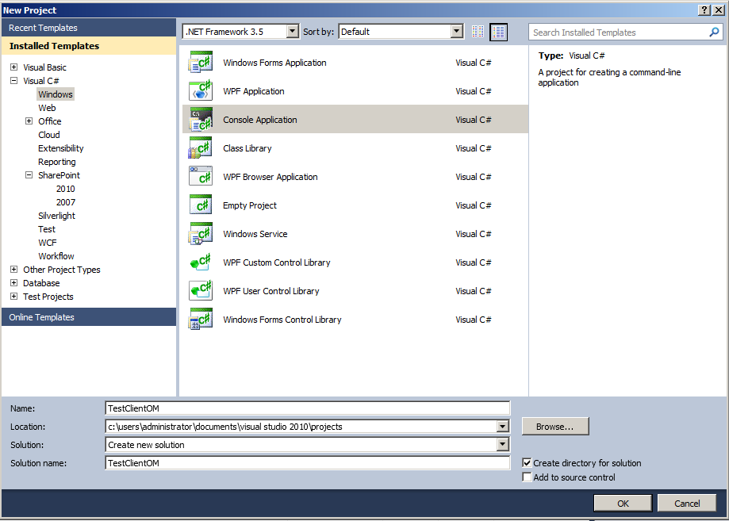Click the template search magnifier icon

pos(713,32)
